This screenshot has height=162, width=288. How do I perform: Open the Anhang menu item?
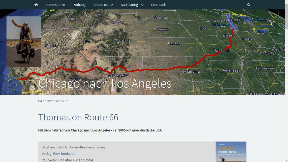80,5
